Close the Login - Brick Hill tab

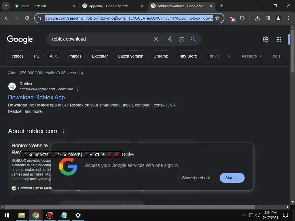[74, 6]
